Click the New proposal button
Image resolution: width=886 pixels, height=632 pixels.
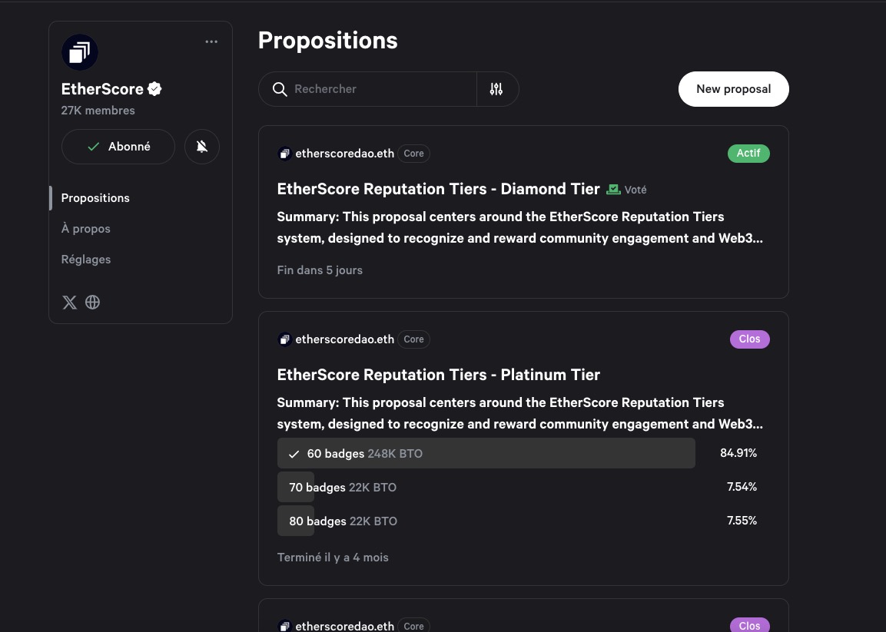733,89
